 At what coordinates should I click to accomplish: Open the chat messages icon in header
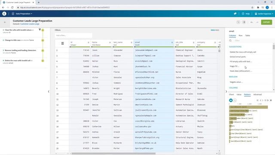pyautogui.click(x=235, y=13)
